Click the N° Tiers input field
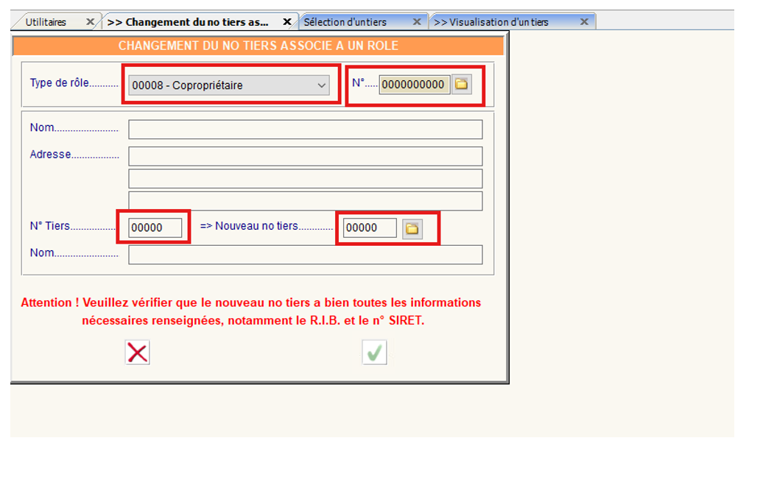Screen dimensions: 763x477 click(x=155, y=228)
